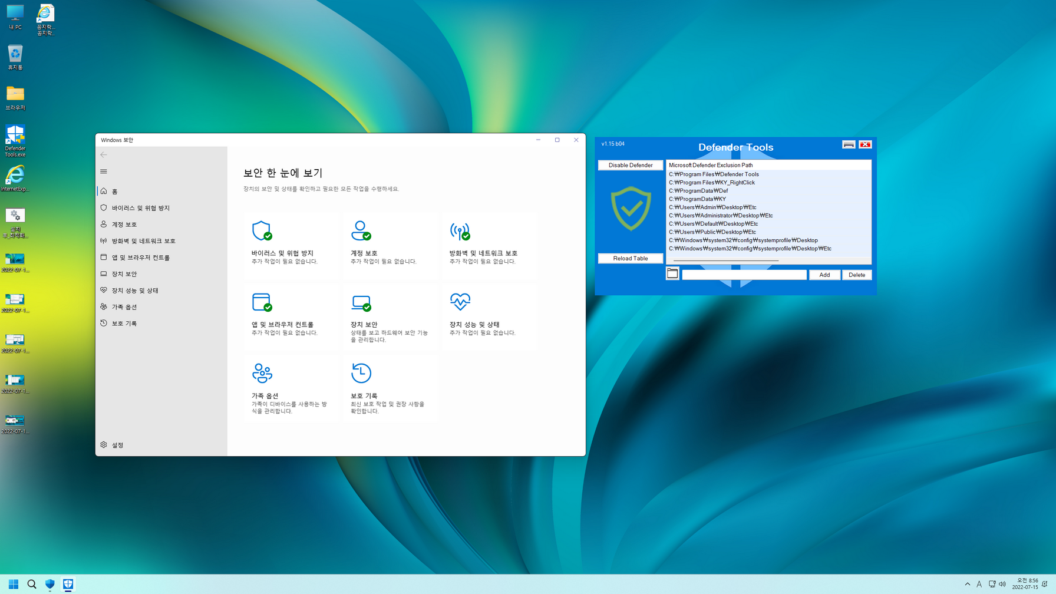Open the Virus & threat protection shield tile
Image resolution: width=1056 pixels, height=594 pixels.
292,245
